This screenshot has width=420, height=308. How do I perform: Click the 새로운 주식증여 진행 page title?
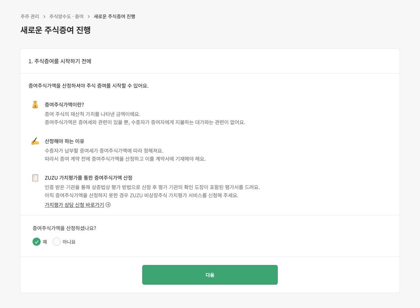tap(56, 30)
